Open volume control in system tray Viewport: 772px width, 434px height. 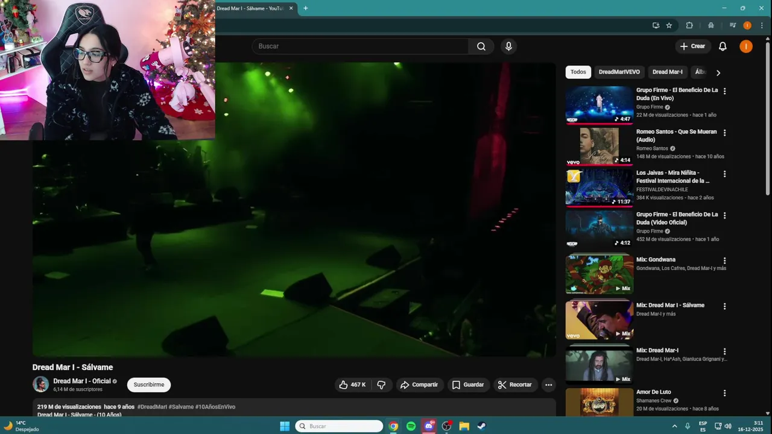pyautogui.click(x=727, y=426)
